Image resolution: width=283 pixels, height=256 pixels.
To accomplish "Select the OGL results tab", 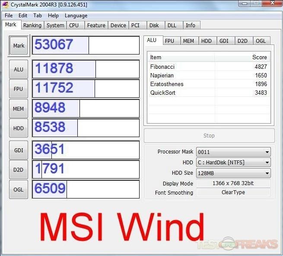I will pyautogui.click(x=261, y=41).
